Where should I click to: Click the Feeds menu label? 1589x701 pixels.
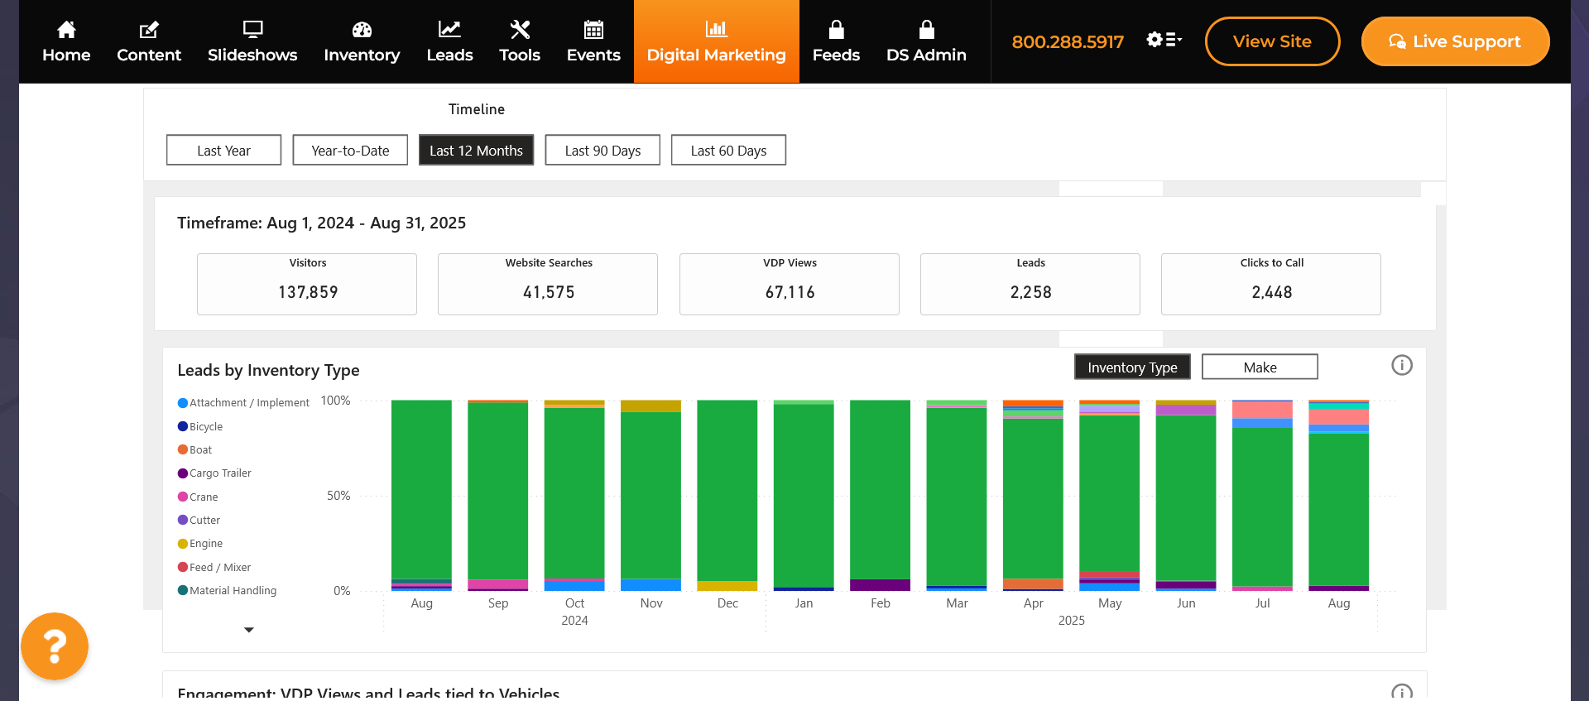click(836, 55)
